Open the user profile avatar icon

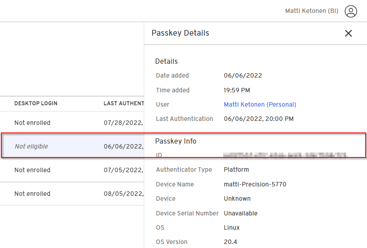pos(351,11)
